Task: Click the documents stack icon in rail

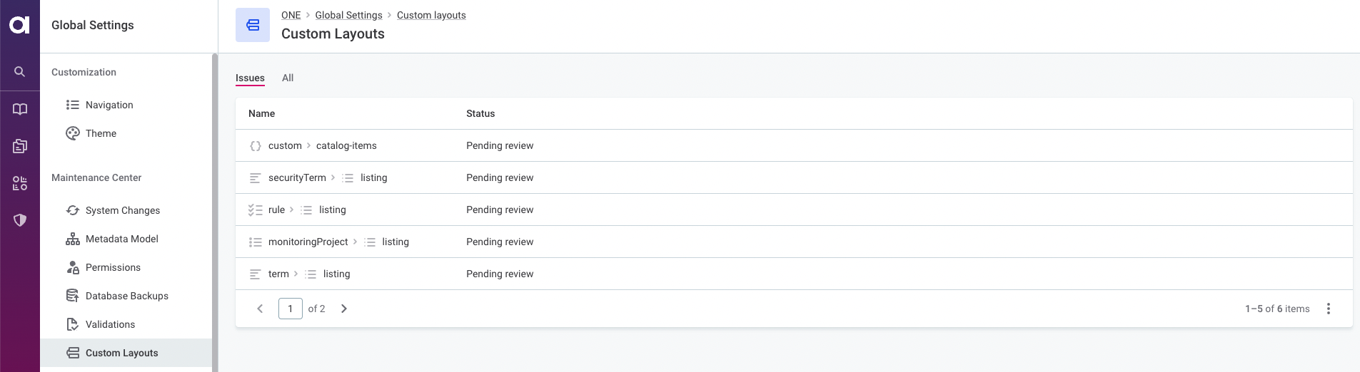Action: click(x=20, y=146)
